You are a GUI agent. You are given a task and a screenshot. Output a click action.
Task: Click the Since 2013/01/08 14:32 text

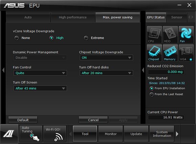click(x=167, y=83)
